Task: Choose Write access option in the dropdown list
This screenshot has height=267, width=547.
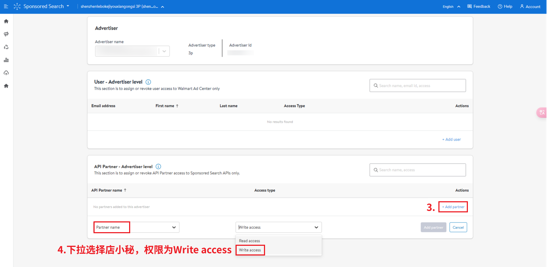Action: [x=279, y=250]
